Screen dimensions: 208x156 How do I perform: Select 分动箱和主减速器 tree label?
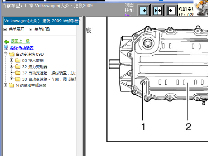click(31, 85)
